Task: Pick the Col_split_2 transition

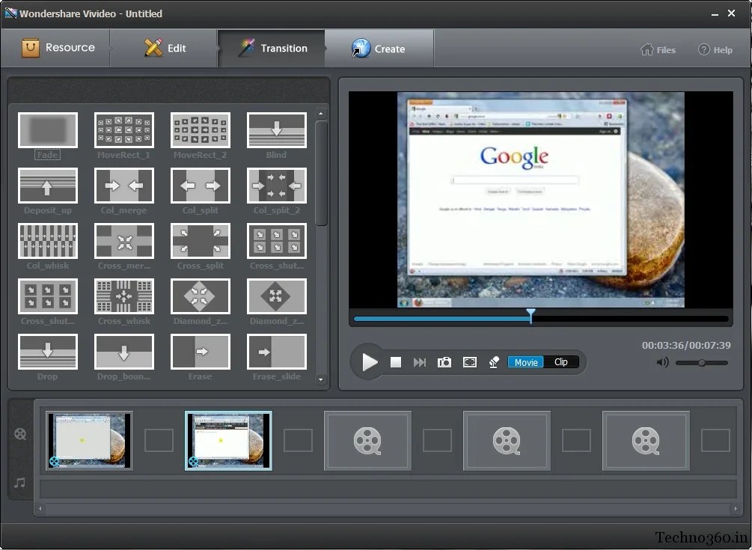Action: point(277,186)
